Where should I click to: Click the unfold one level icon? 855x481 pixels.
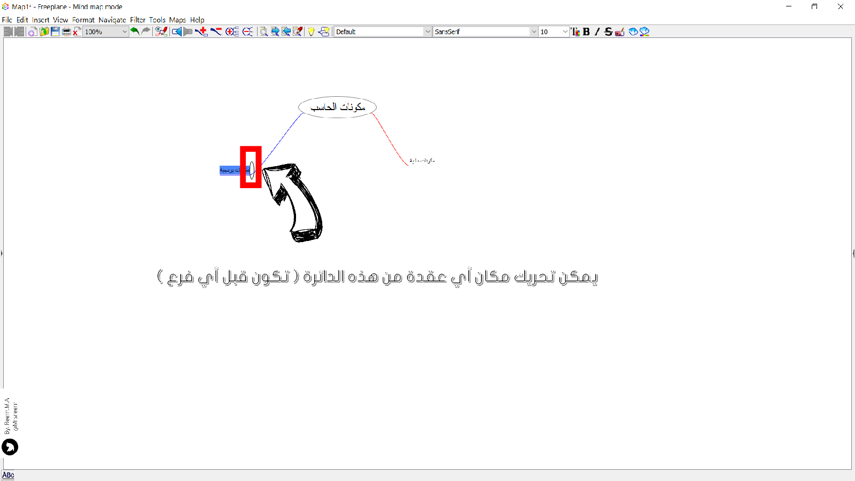pos(232,32)
